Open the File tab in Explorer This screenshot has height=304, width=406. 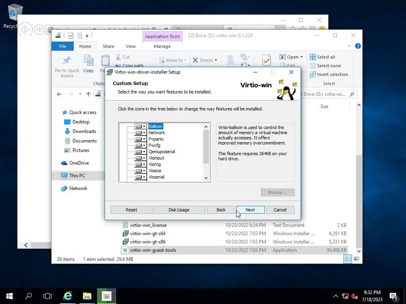pyautogui.click(x=62, y=46)
